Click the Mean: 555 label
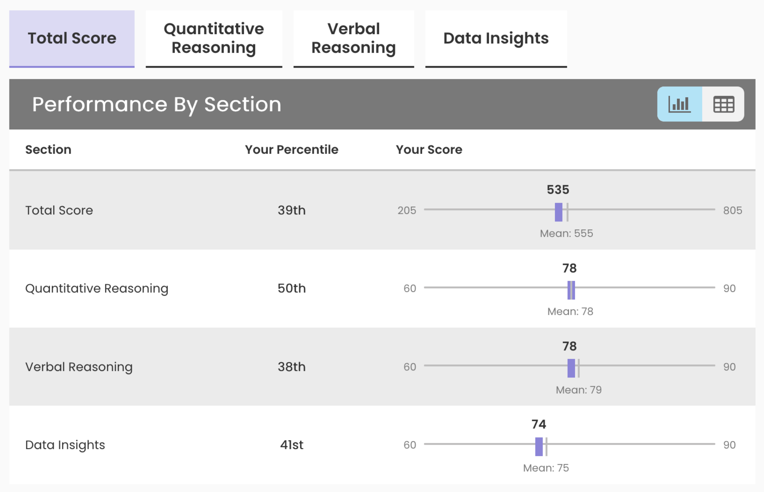Screen dimensions: 764x492 click(x=566, y=233)
